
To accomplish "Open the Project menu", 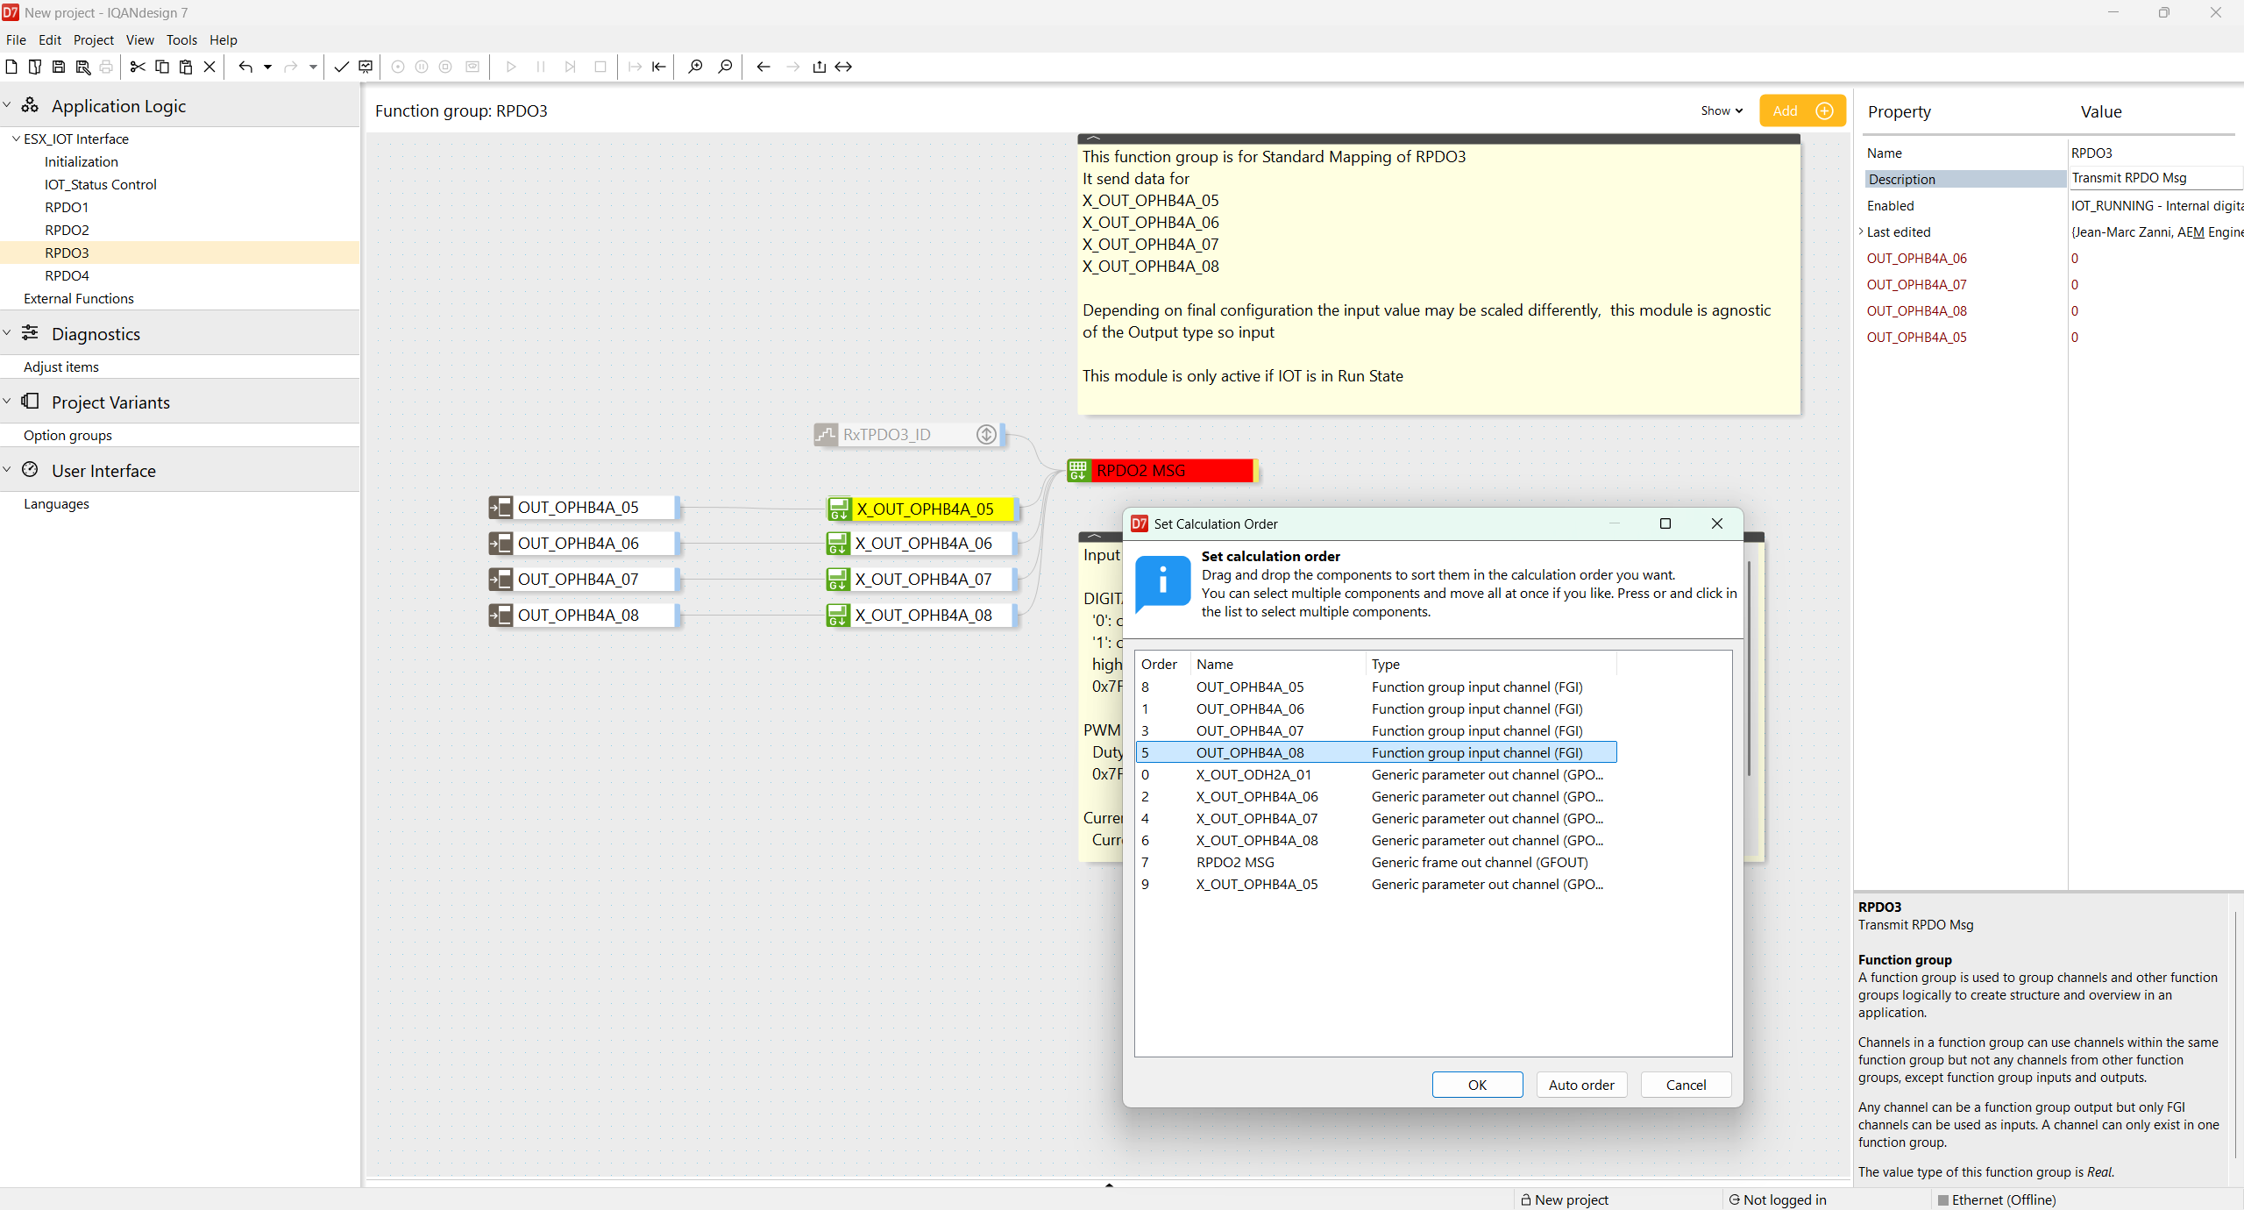I will [x=94, y=39].
